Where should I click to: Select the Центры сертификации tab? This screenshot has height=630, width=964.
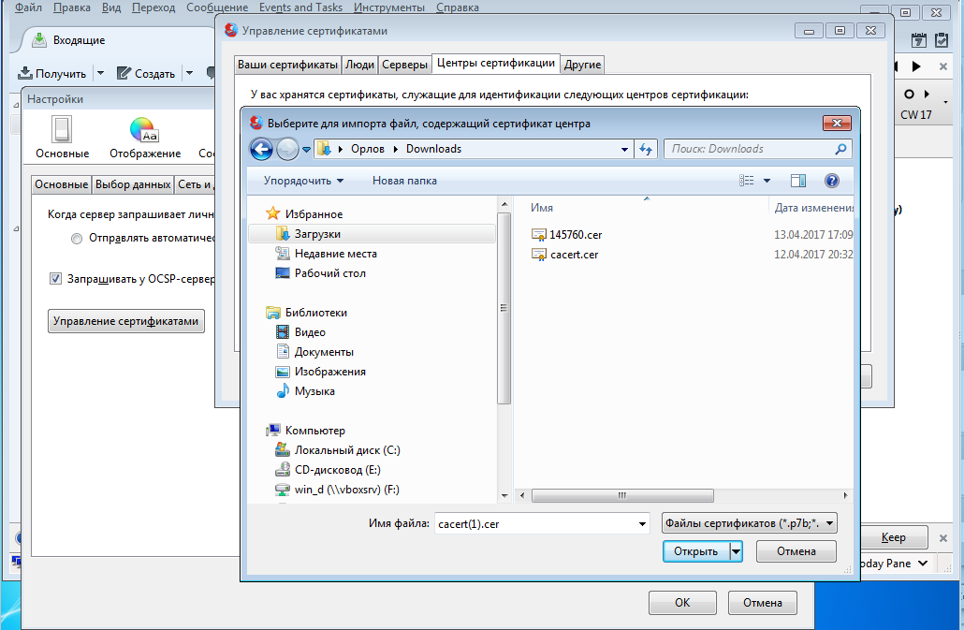(495, 64)
